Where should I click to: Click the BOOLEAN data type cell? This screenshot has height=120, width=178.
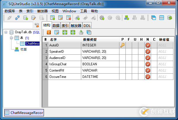coord(100,64)
